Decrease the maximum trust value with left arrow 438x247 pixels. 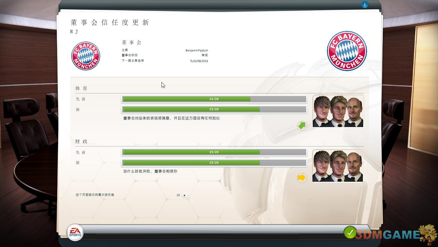pyautogui.click(x=184, y=195)
